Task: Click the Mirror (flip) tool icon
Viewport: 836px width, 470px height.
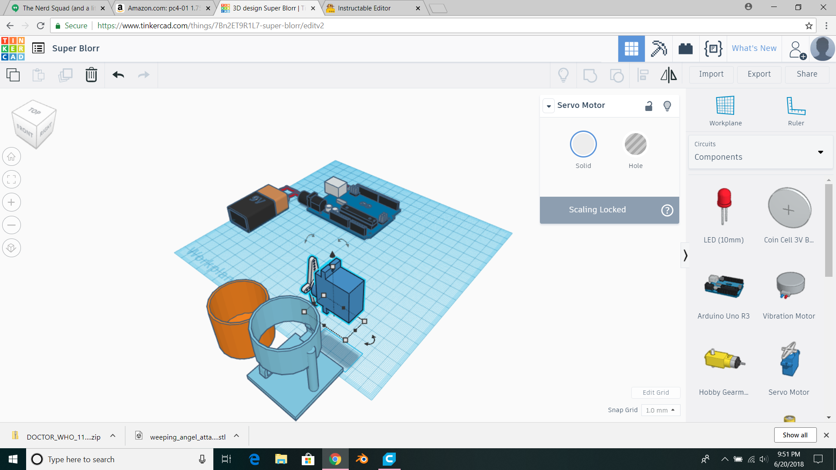Action: point(669,75)
